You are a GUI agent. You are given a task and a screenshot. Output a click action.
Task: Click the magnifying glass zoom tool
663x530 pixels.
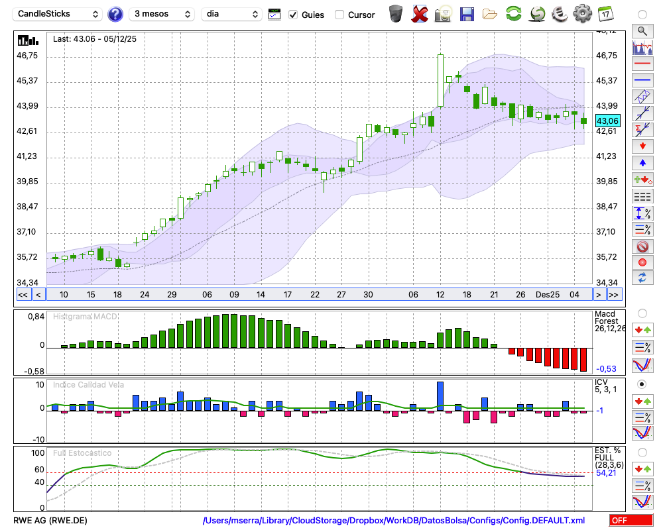coord(642,30)
